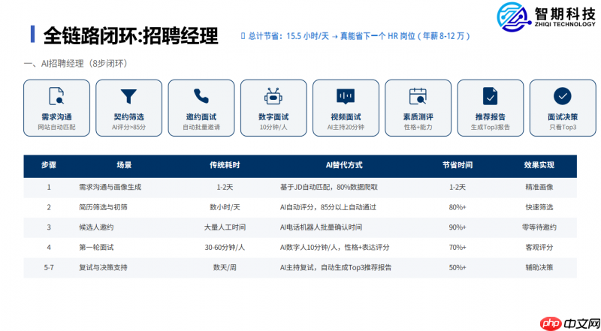Click the 30-60分钟/人 cell

pyautogui.click(x=225, y=248)
